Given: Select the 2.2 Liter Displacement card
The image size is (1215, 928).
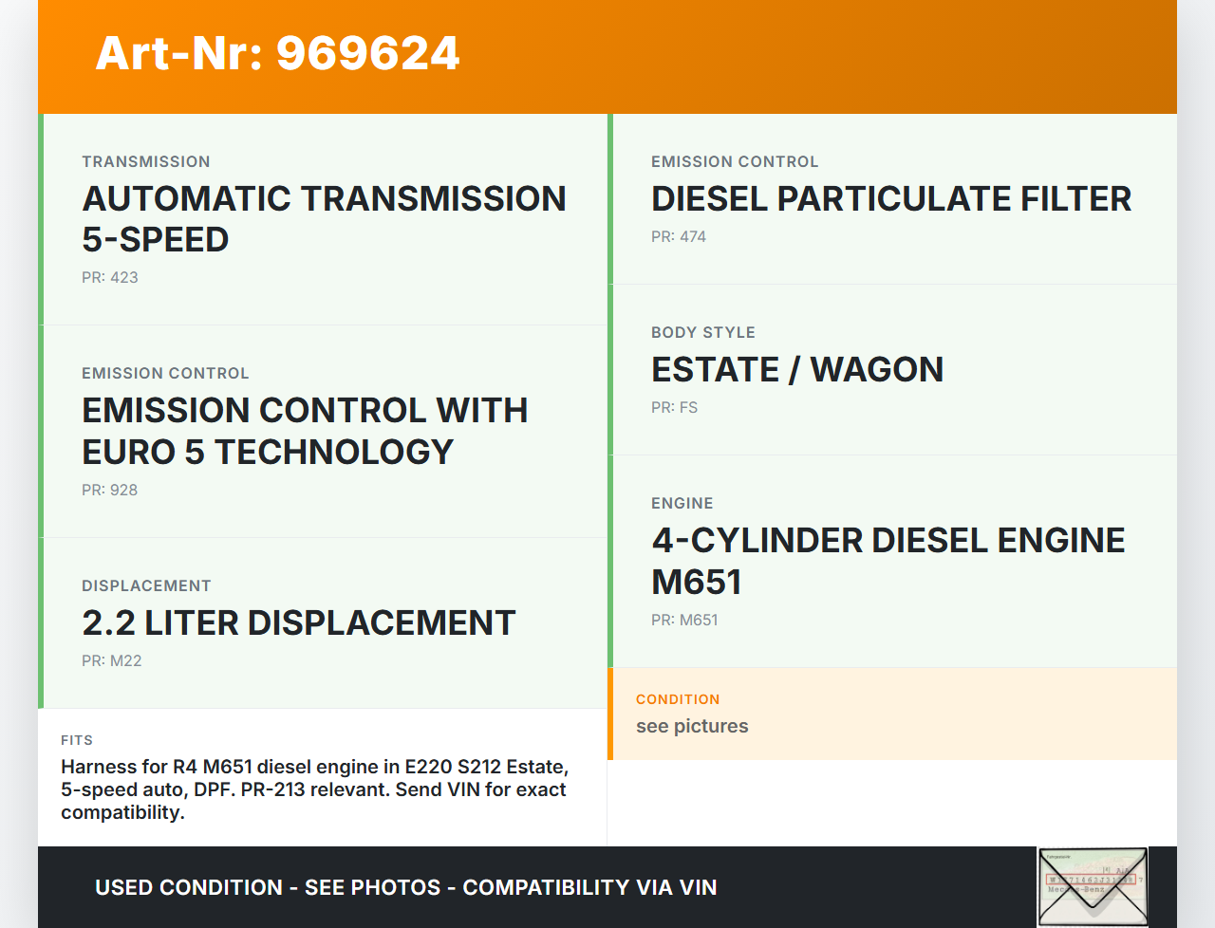Looking at the screenshot, I should coord(325,622).
